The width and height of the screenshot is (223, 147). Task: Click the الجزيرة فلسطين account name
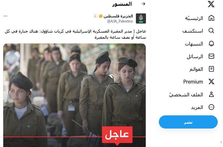coord(118,16)
